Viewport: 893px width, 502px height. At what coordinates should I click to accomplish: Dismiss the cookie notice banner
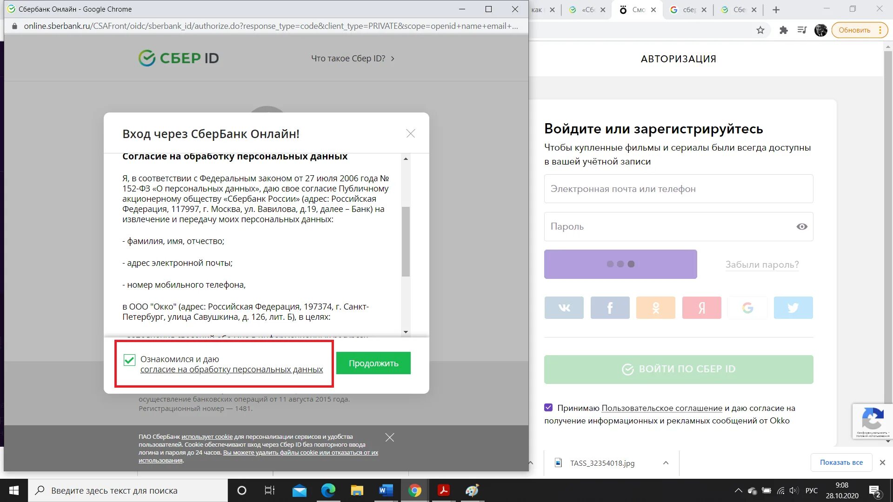tap(390, 437)
